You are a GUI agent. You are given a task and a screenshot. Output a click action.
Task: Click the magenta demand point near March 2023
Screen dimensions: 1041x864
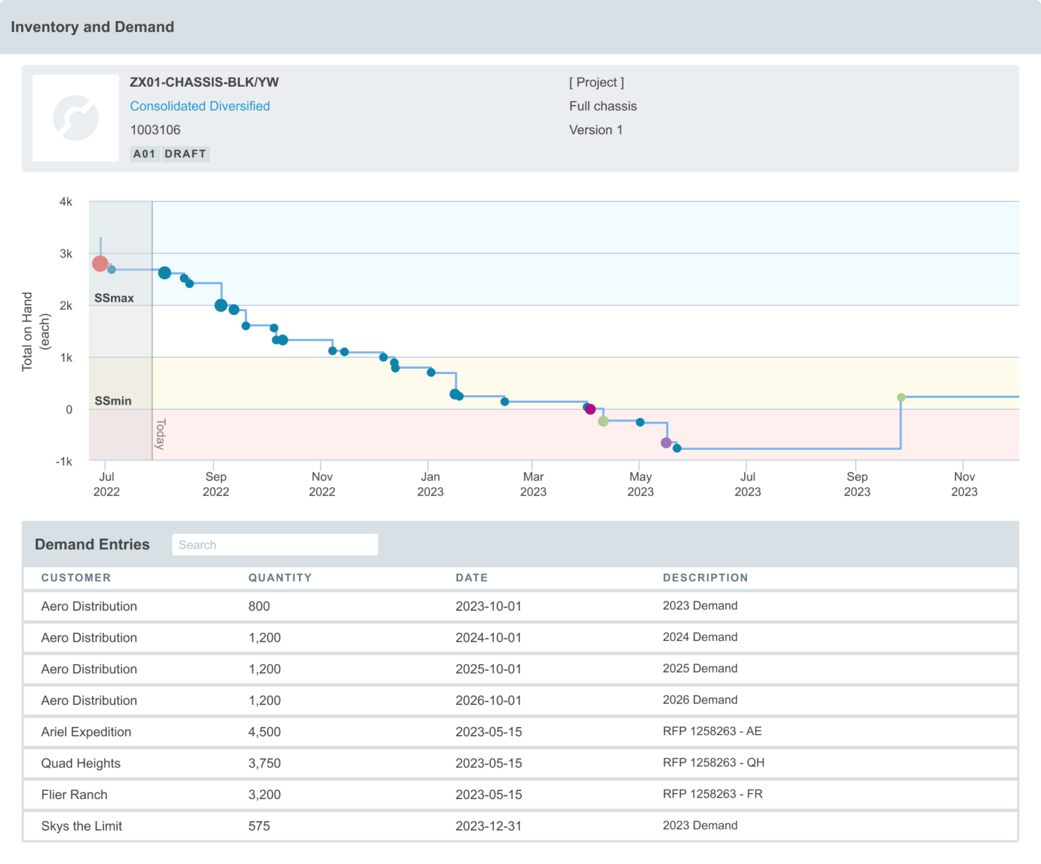coord(590,409)
